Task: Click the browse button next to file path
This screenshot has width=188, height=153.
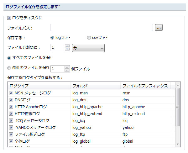Action: coord(159,28)
